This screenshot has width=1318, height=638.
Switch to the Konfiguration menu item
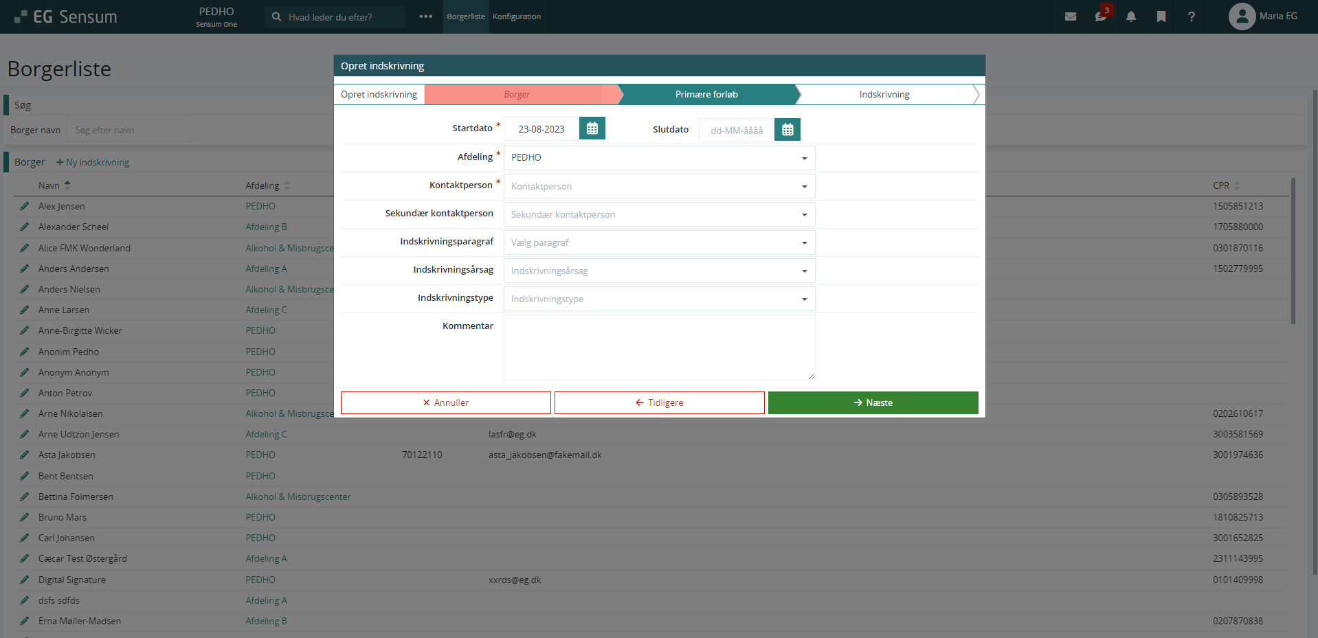(516, 16)
